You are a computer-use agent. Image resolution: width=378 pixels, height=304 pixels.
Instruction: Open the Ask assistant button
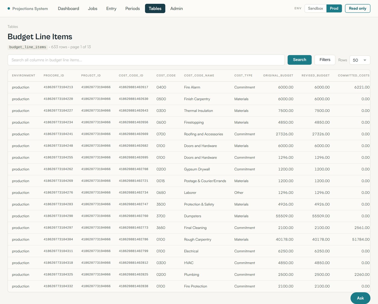pos(360,298)
